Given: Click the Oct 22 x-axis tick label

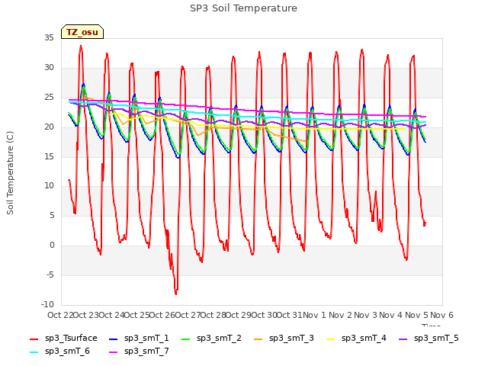Looking at the screenshot, I should 60,315.
